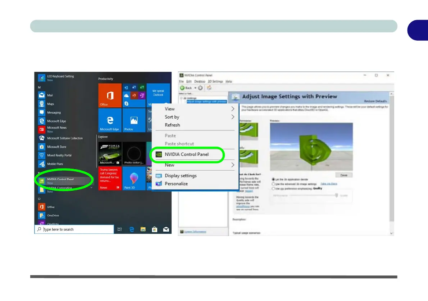Select NVIDIA Control Panel in the context menu

187,154
